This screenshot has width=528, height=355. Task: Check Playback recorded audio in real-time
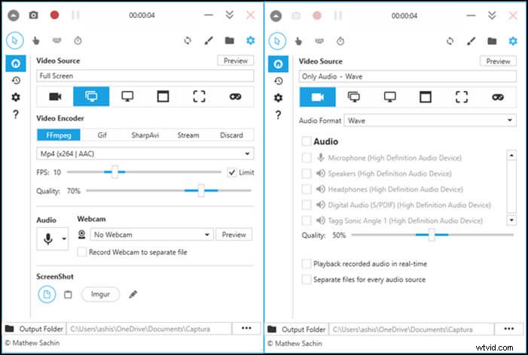click(x=307, y=264)
